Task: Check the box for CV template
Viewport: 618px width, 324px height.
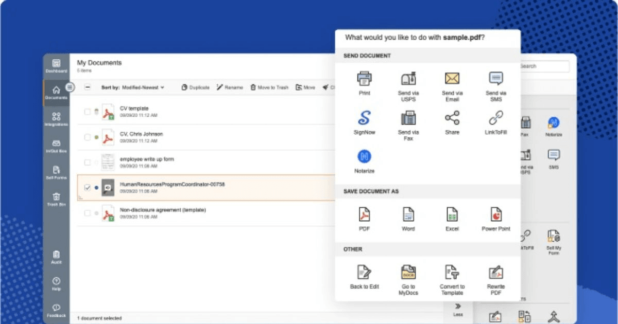Action: point(88,112)
